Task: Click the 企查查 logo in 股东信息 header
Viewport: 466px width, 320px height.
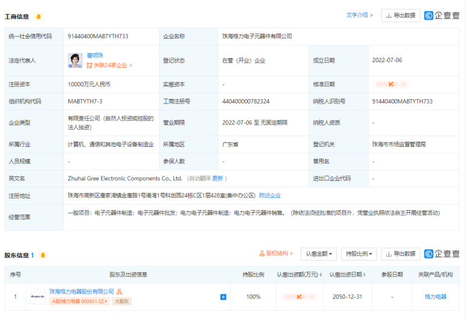Action: [441, 254]
